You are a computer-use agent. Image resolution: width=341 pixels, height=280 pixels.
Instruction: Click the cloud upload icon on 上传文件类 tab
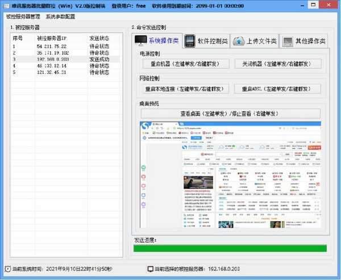pos(239,41)
